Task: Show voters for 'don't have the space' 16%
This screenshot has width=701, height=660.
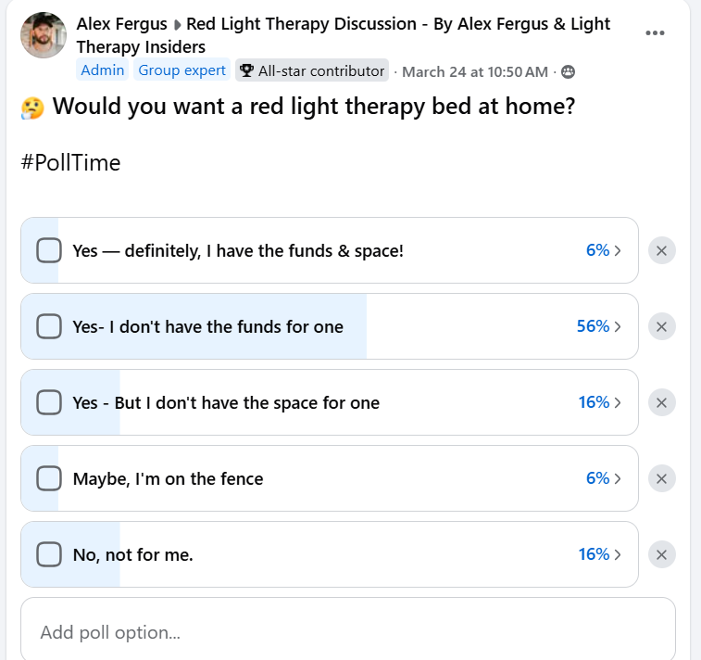Action: point(599,402)
